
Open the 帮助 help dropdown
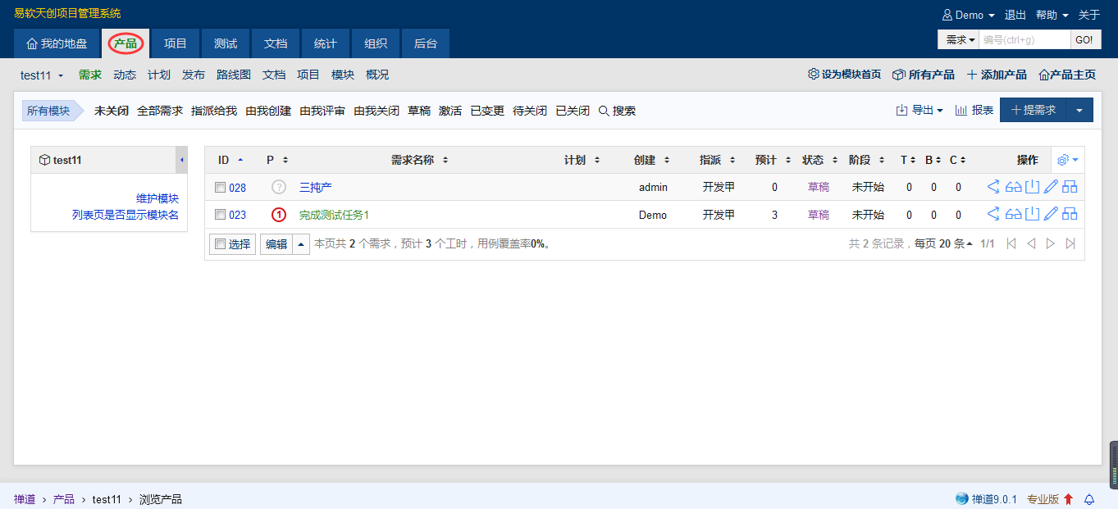pos(1052,15)
